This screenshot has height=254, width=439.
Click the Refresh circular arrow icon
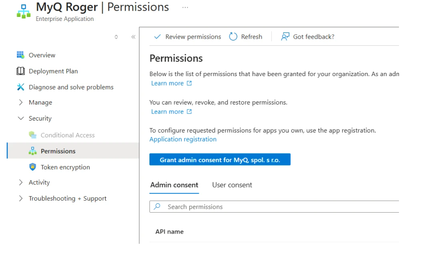233,36
